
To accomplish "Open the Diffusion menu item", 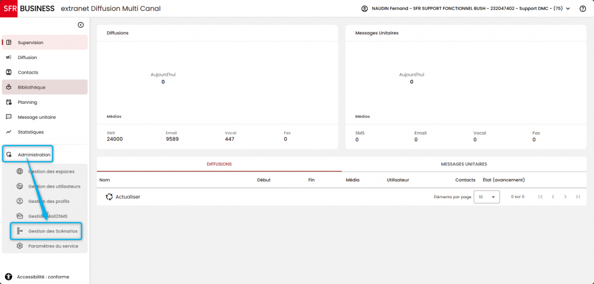I will [x=45, y=57].
